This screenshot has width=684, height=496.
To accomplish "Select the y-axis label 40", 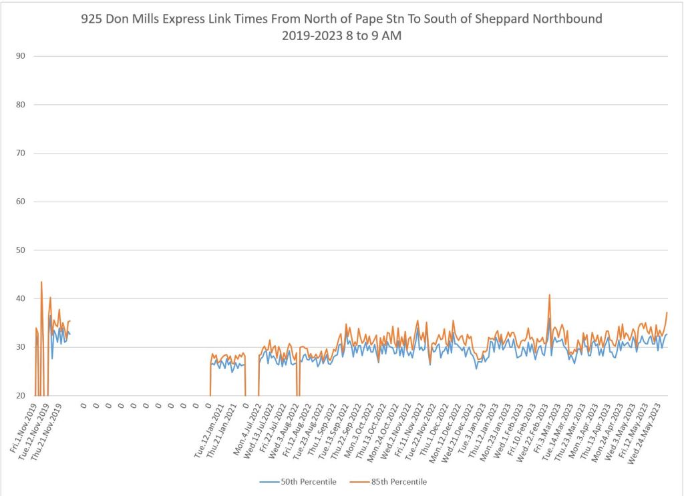I will (20, 298).
